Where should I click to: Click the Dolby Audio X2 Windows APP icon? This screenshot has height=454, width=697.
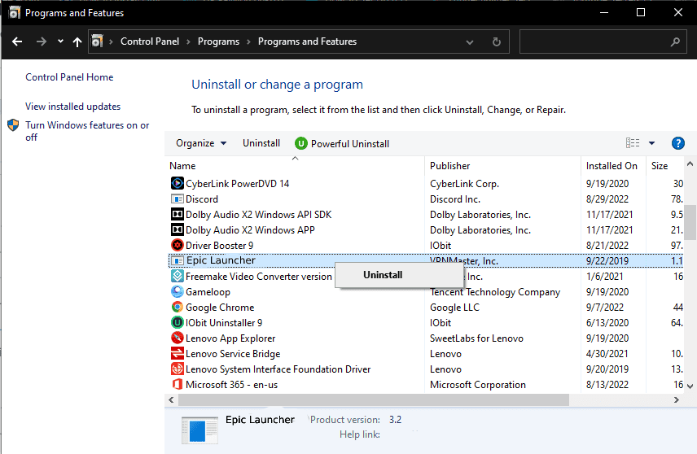pyautogui.click(x=178, y=229)
